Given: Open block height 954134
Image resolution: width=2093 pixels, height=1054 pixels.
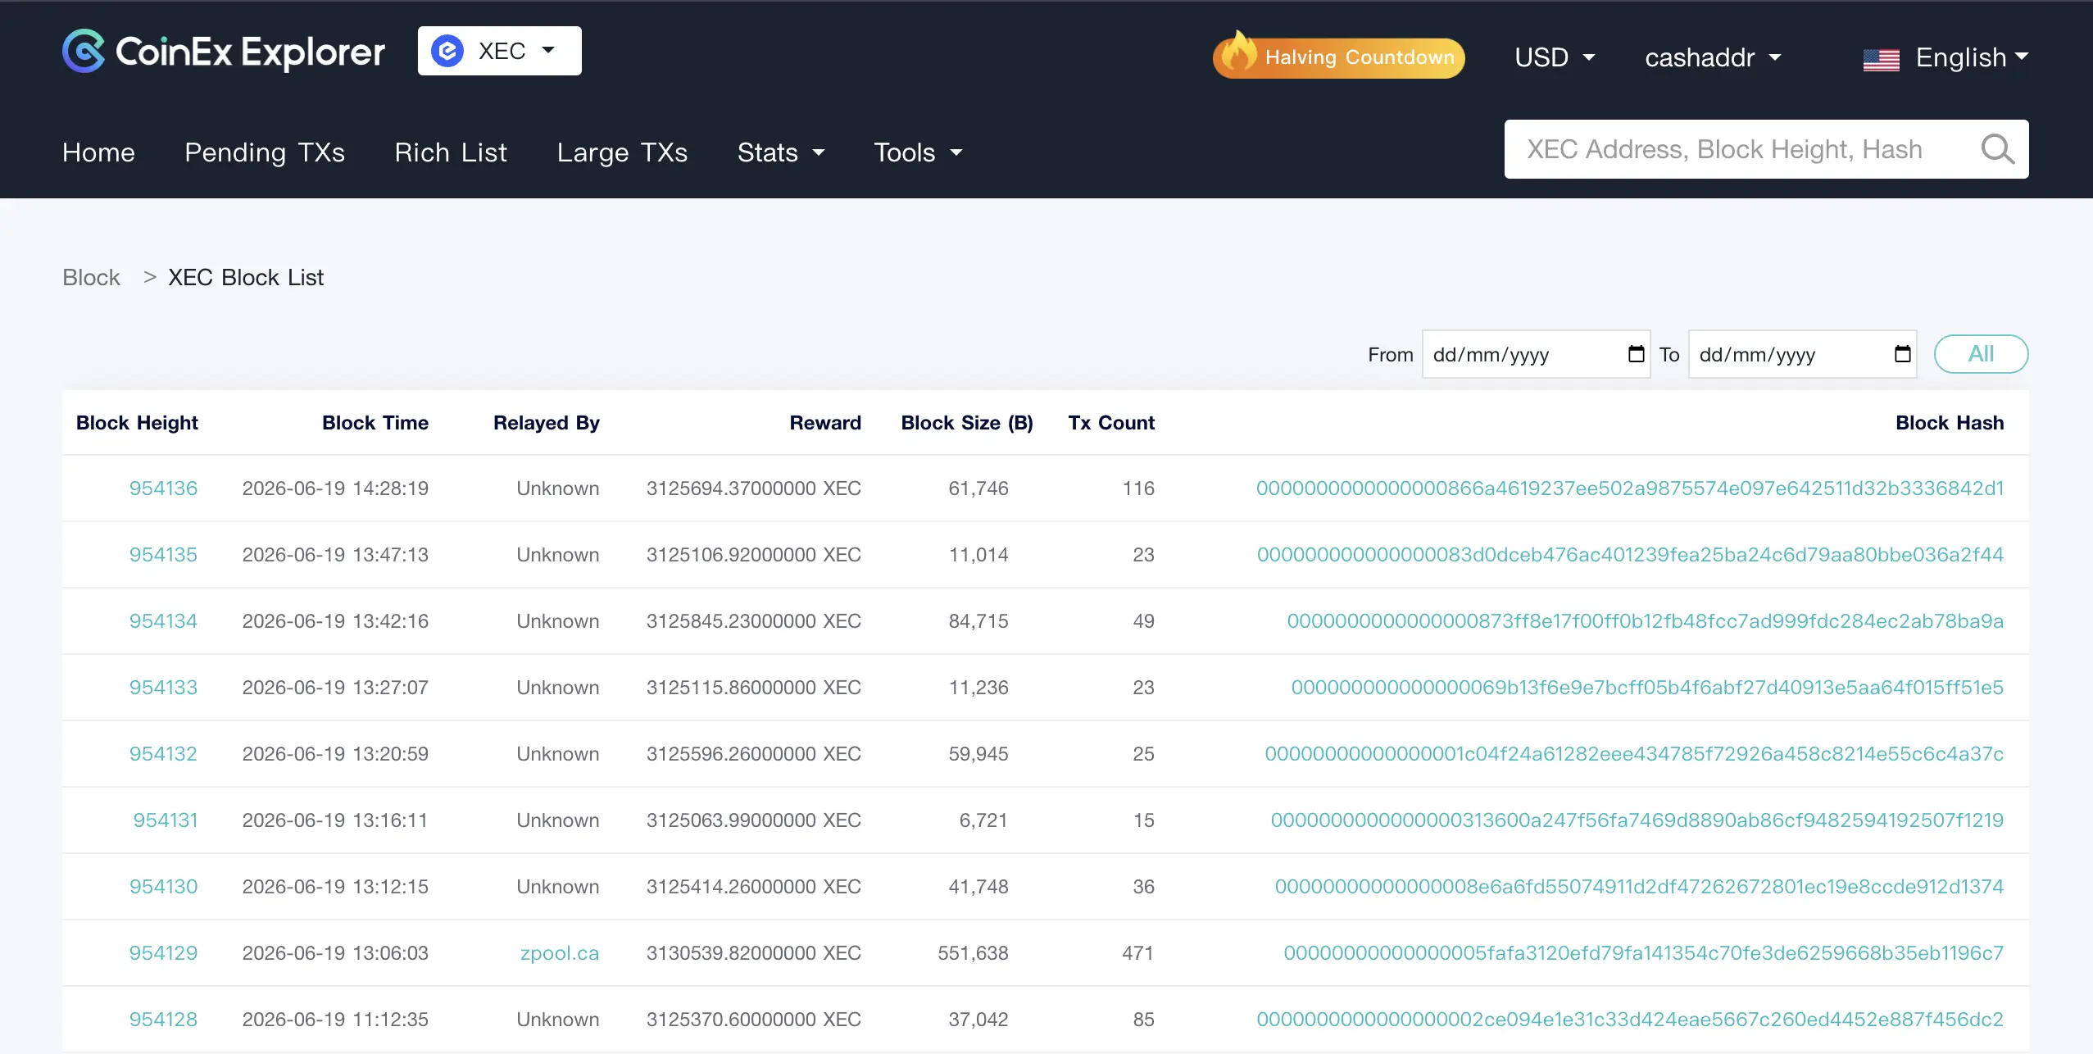Looking at the screenshot, I should click(x=163, y=621).
